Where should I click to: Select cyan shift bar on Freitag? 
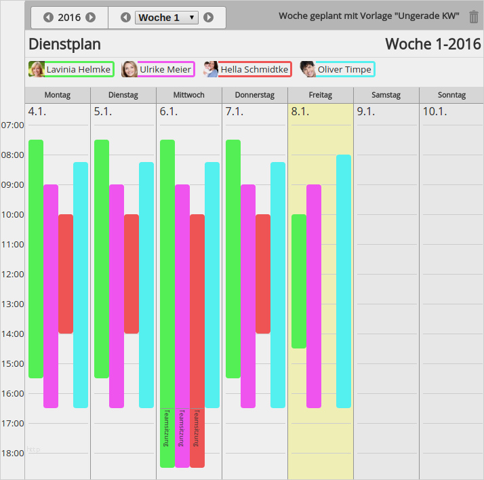[x=344, y=281]
